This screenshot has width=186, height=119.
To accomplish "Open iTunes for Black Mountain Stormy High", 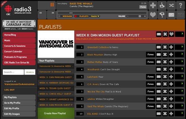I will click(x=150, y=55).
